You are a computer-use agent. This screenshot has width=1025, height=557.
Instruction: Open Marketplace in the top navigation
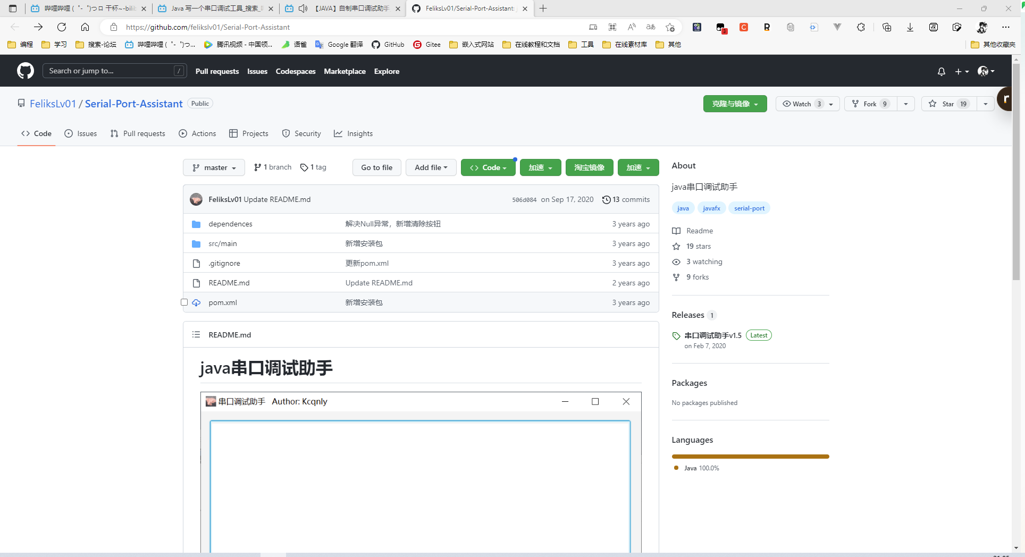point(345,71)
